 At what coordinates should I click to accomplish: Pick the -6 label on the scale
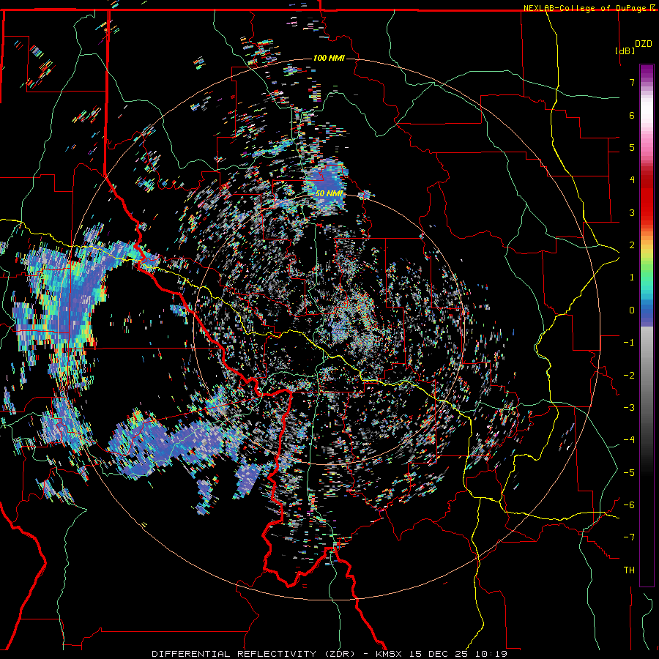[x=629, y=505]
